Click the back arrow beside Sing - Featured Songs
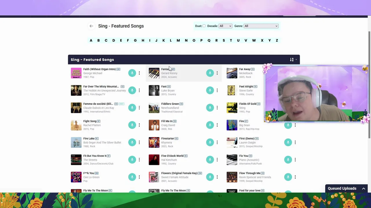371x208 pixels. click(91, 26)
